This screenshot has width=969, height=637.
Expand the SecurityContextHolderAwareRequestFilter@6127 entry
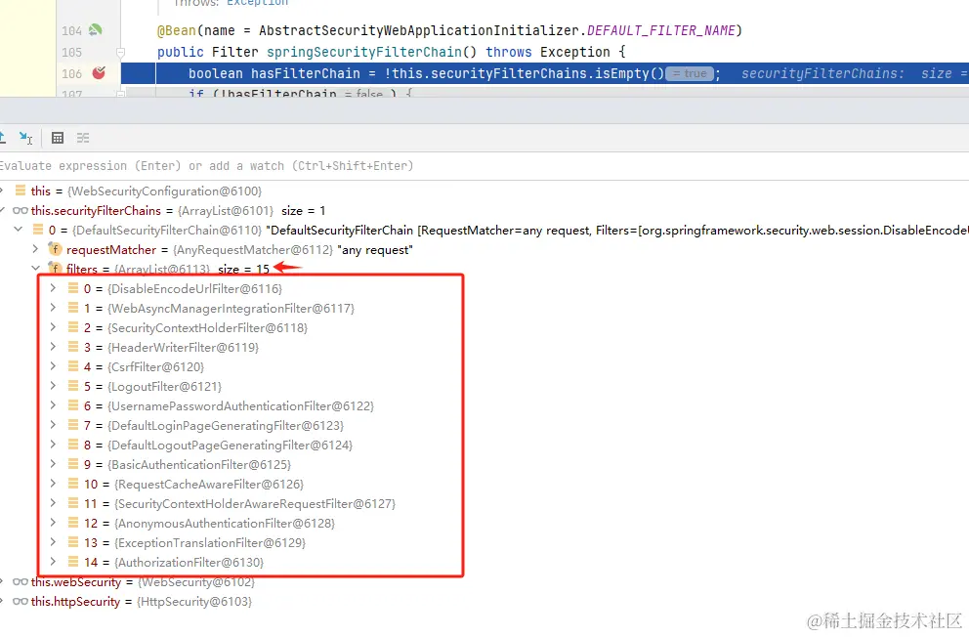click(53, 503)
